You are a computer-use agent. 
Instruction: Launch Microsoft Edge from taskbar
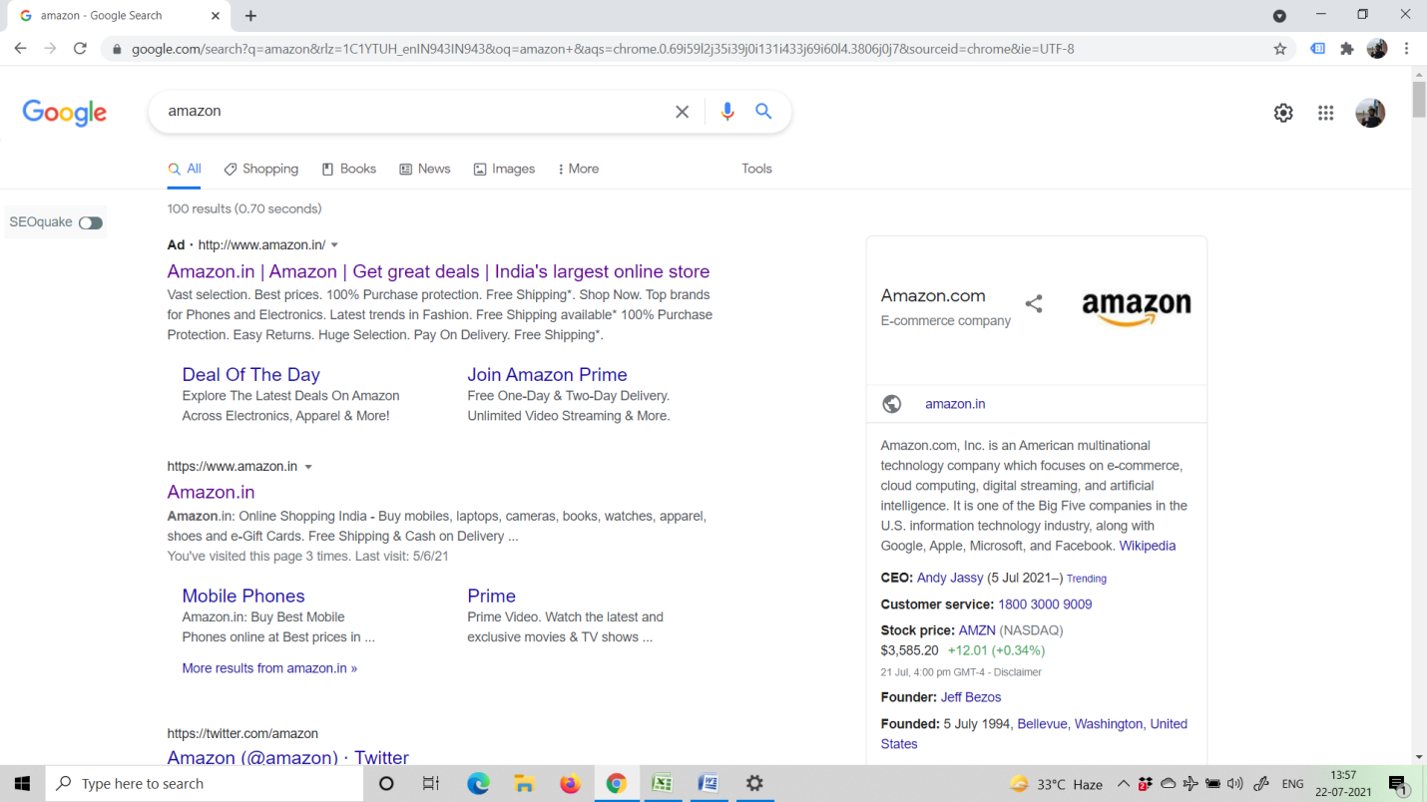[x=478, y=784]
